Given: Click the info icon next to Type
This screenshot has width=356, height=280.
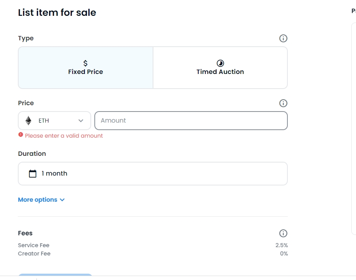Looking at the screenshot, I should click(283, 38).
